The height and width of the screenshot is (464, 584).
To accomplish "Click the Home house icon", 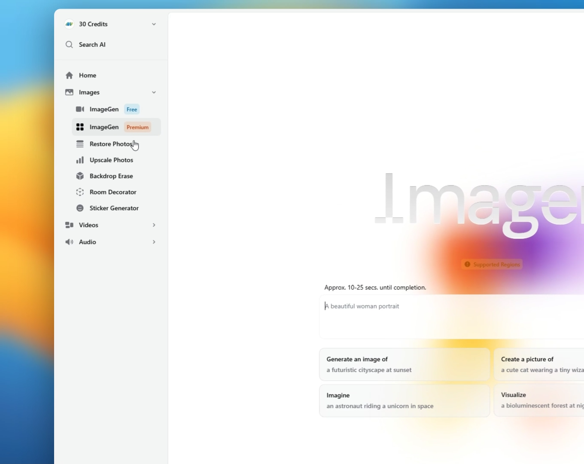I will (x=69, y=75).
